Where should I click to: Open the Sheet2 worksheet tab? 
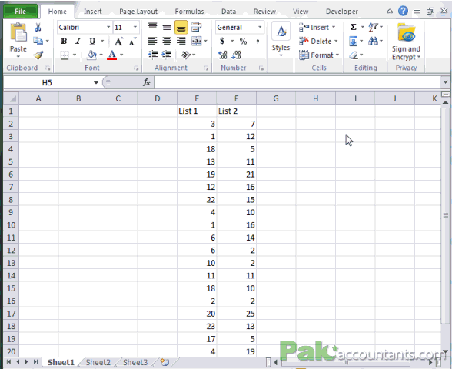(98, 362)
